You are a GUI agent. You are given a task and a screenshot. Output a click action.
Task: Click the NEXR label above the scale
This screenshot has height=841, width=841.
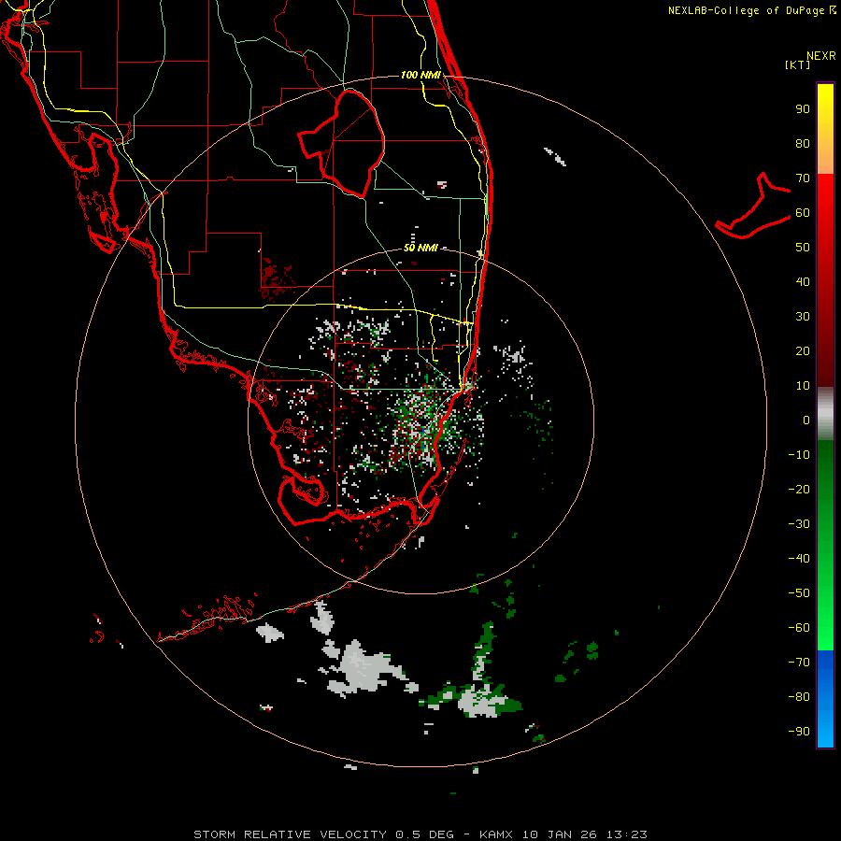[820, 56]
